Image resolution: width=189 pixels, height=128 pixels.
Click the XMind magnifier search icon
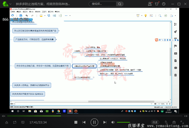point(160,16)
